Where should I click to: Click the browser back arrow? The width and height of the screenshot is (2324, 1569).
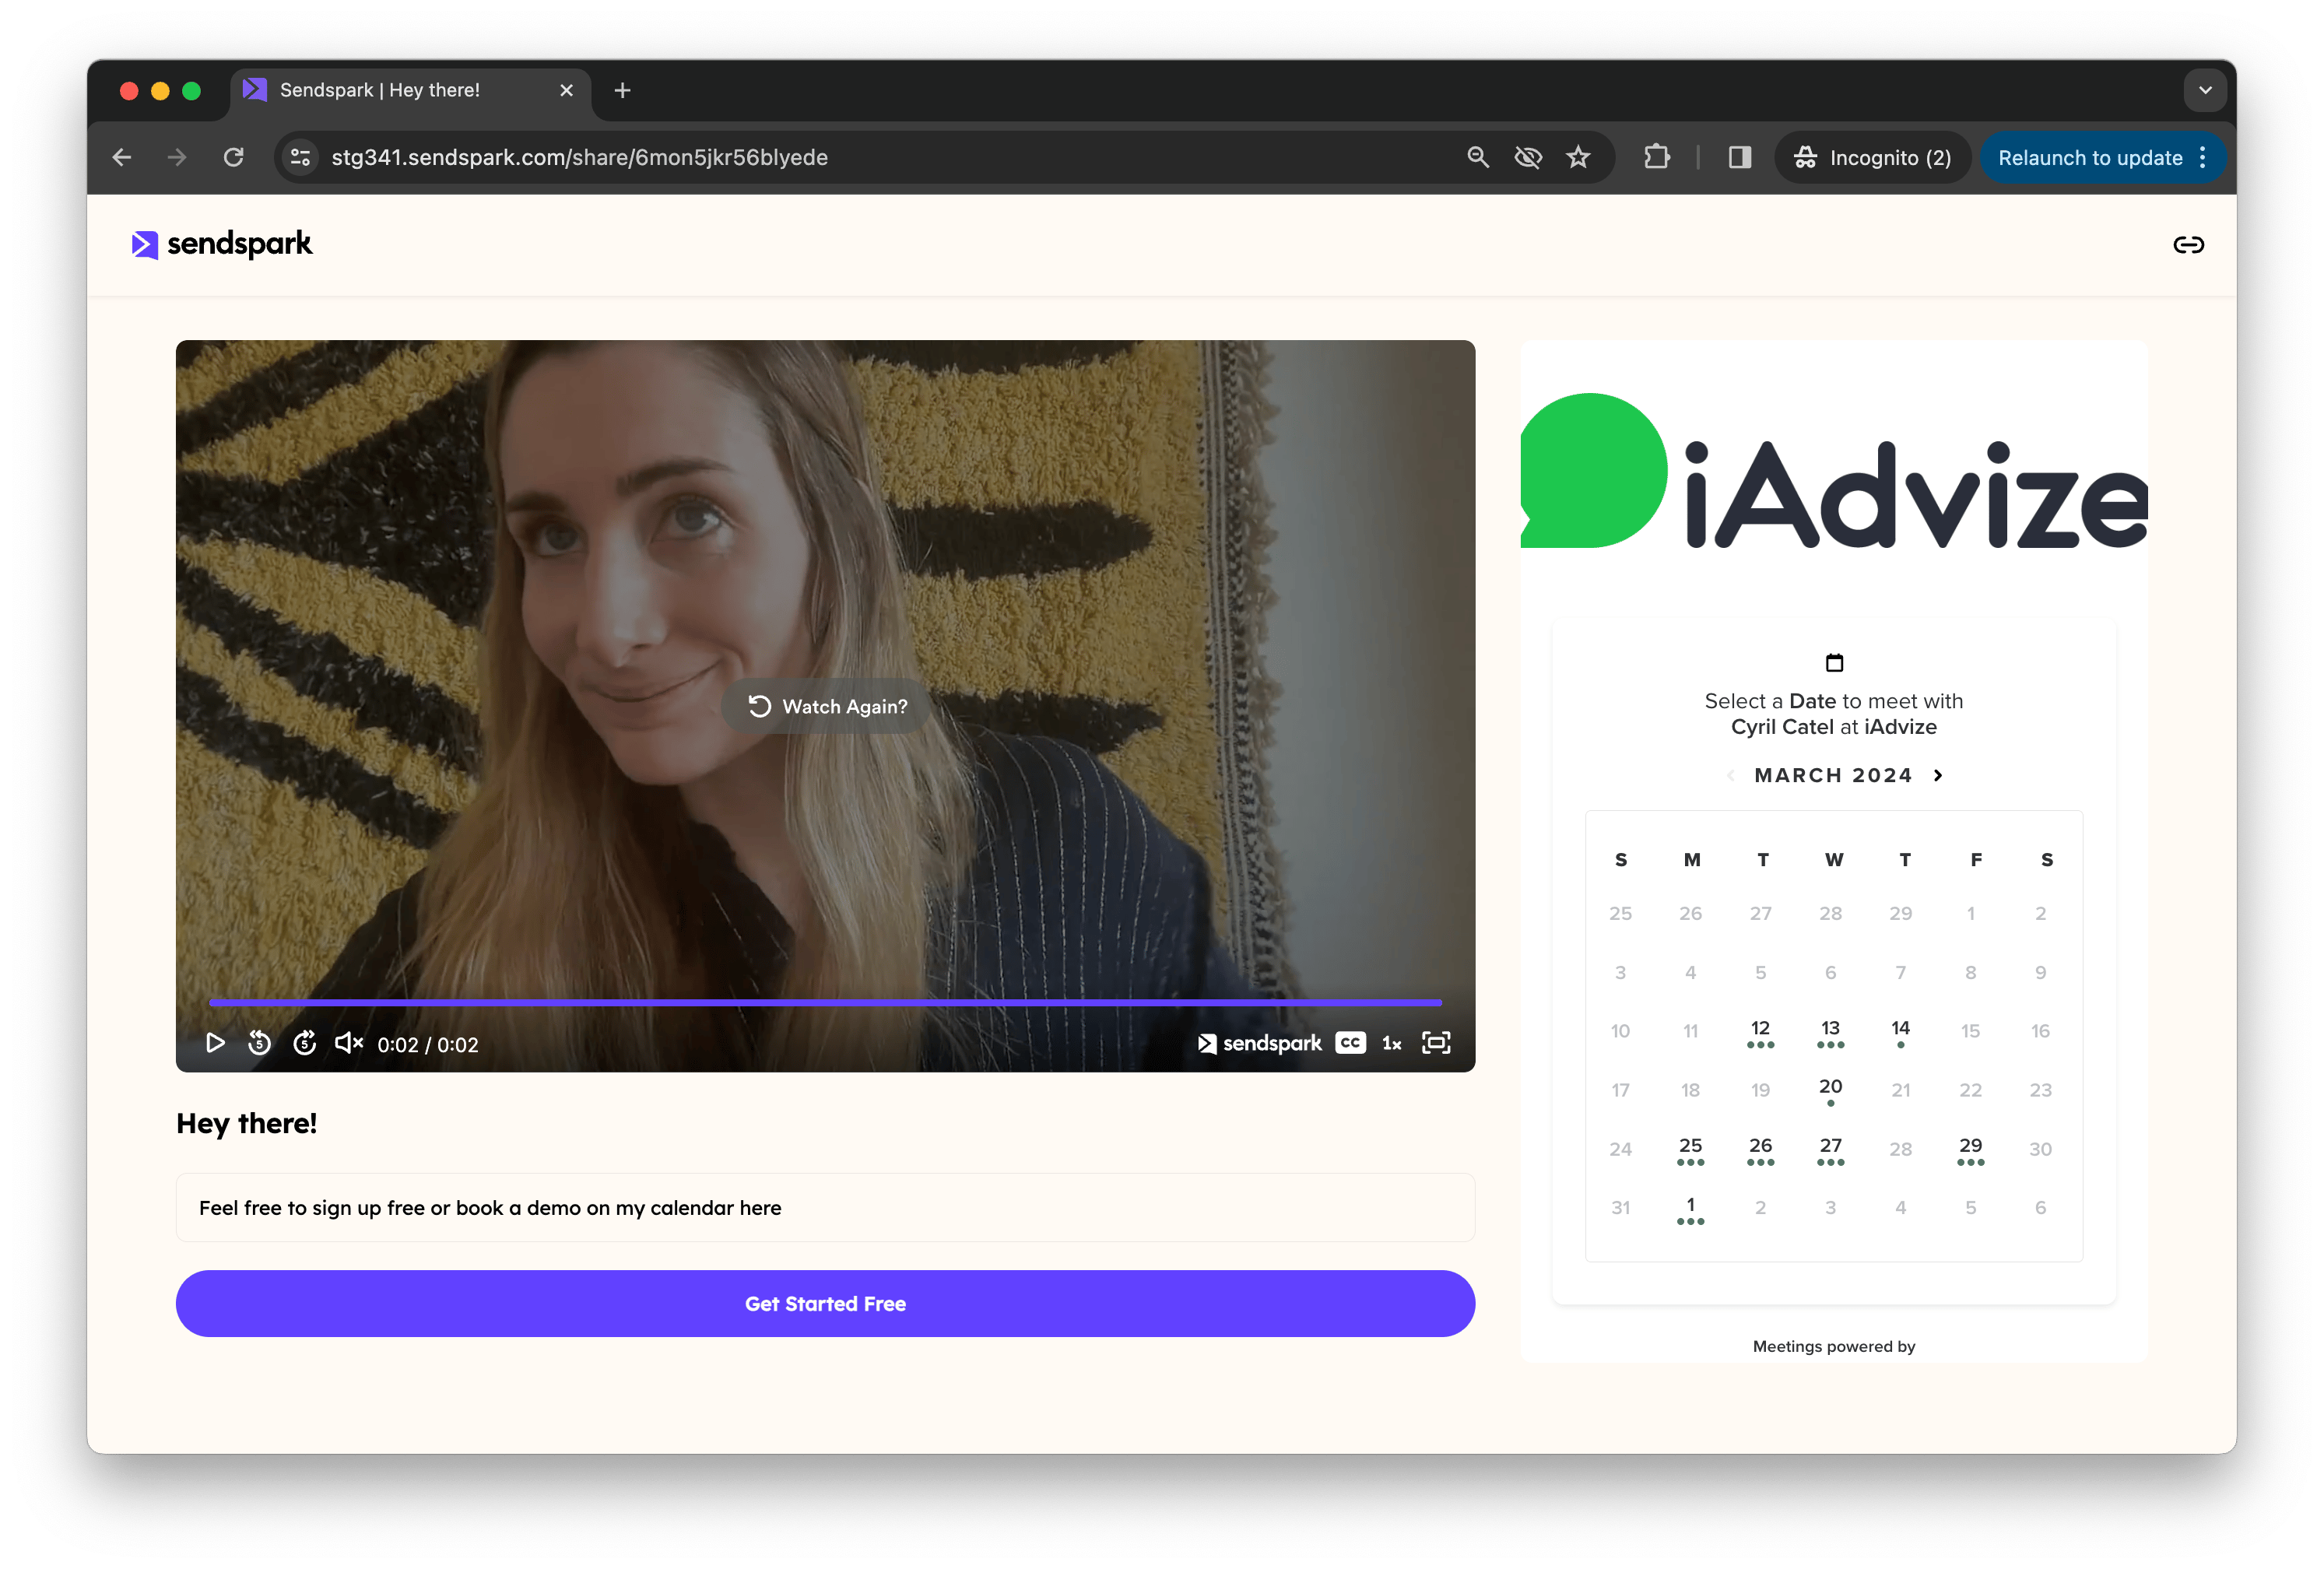click(122, 157)
